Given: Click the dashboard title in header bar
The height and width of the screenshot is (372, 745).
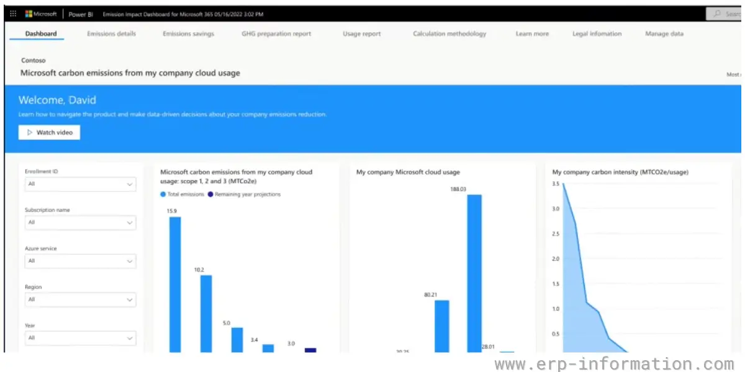Looking at the screenshot, I should click(183, 14).
